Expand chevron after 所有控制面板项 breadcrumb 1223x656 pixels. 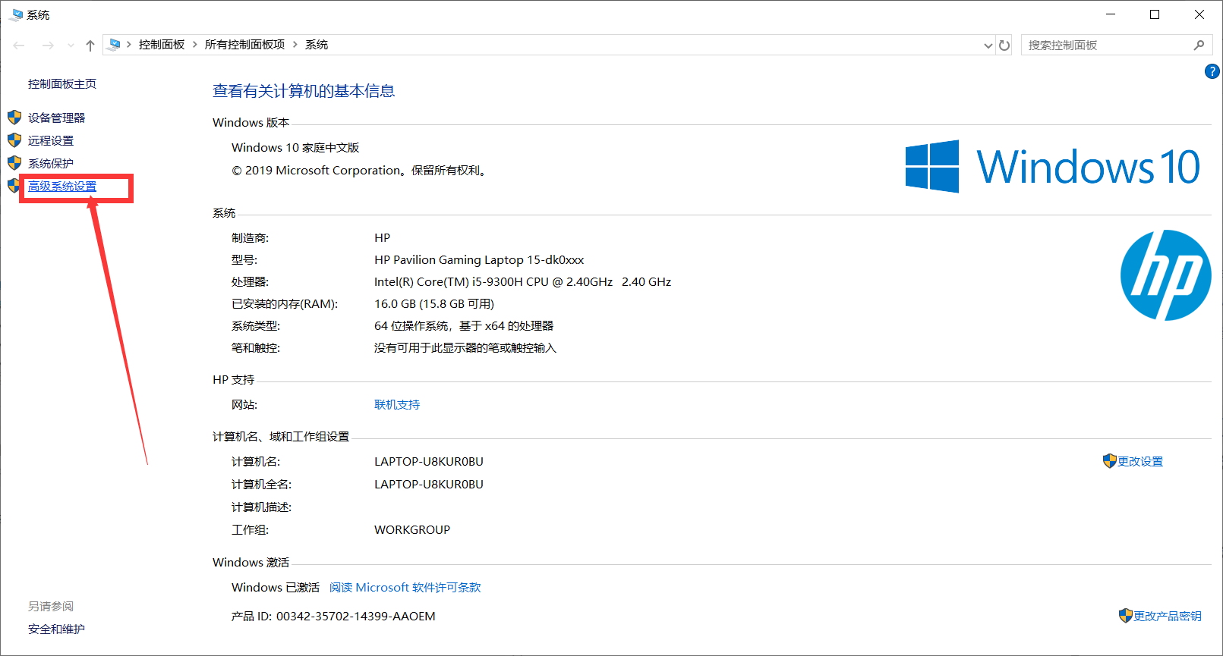click(x=295, y=45)
